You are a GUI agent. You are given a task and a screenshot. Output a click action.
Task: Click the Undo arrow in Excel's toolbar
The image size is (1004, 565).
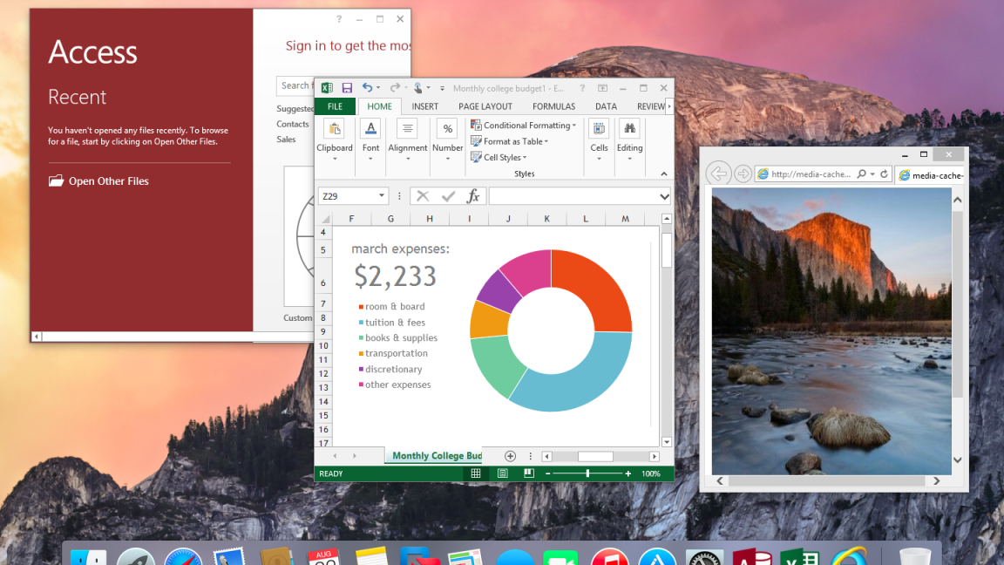pyautogui.click(x=367, y=88)
